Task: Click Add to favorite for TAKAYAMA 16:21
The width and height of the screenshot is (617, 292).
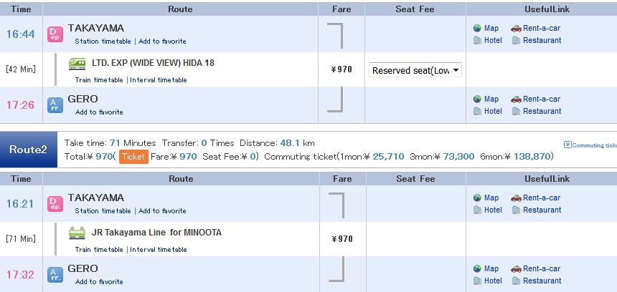Action: point(162,211)
